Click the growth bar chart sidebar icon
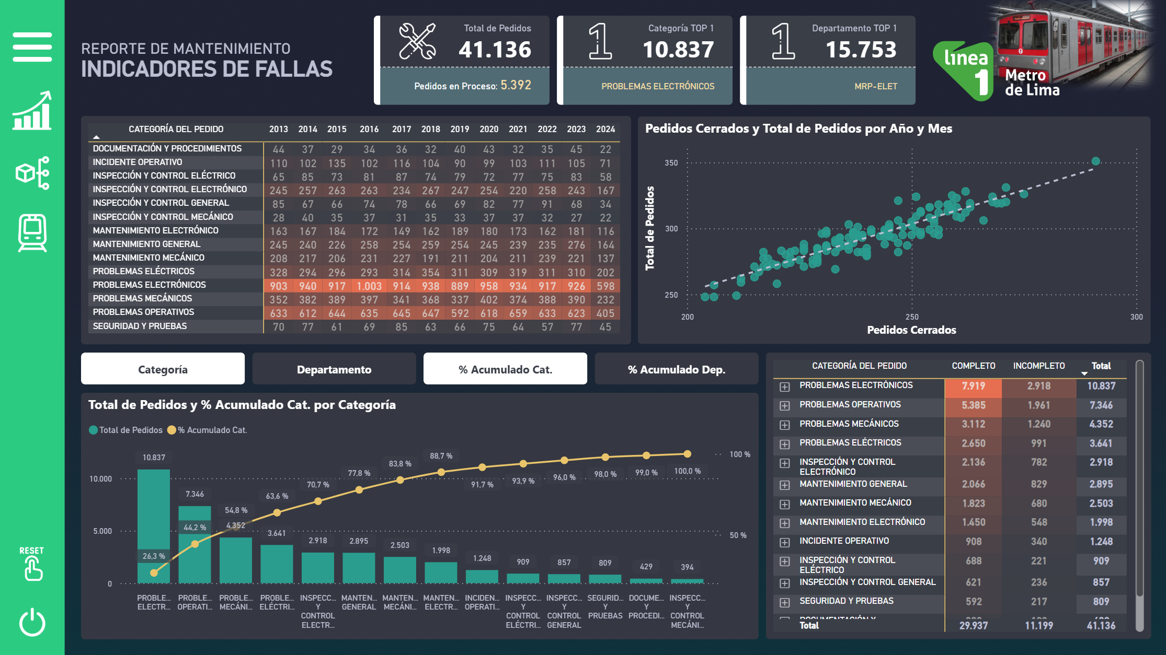The width and height of the screenshot is (1166, 655). coord(32,111)
